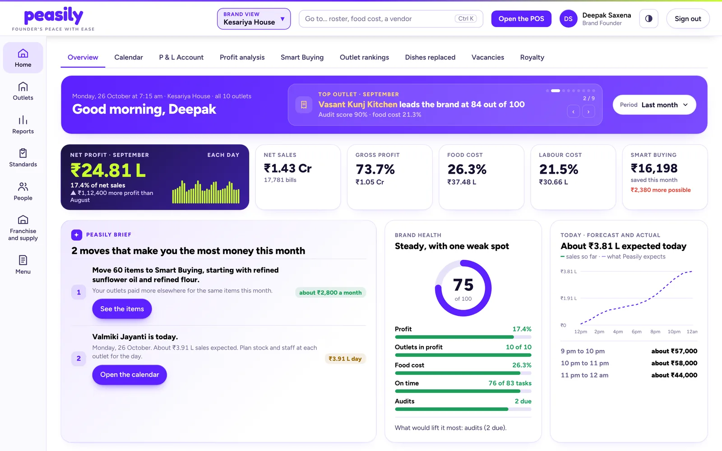Image resolution: width=722 pixels, height=451 pixels.
Task: Click the 2 due audits value
Action: click(x=523, y=401)
